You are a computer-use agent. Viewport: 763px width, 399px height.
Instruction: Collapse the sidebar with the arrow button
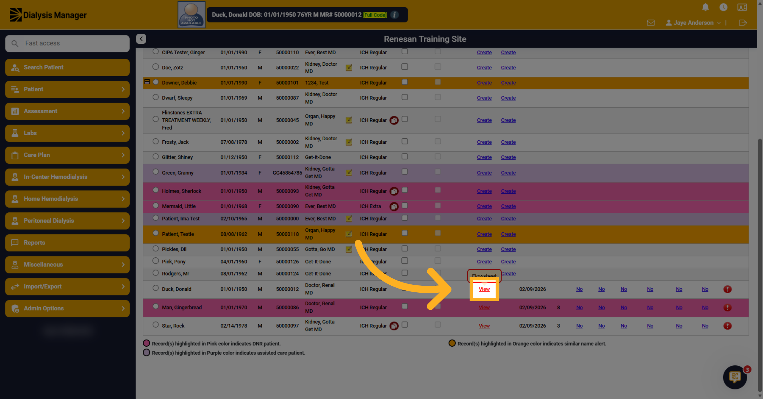click(141, 39)
